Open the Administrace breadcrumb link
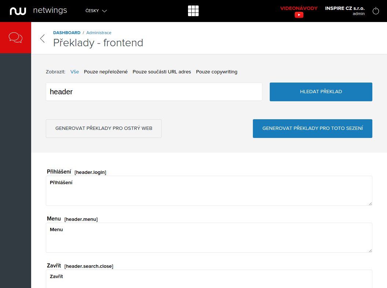Screen dimensions: 387x288 [x=99, y=33]
